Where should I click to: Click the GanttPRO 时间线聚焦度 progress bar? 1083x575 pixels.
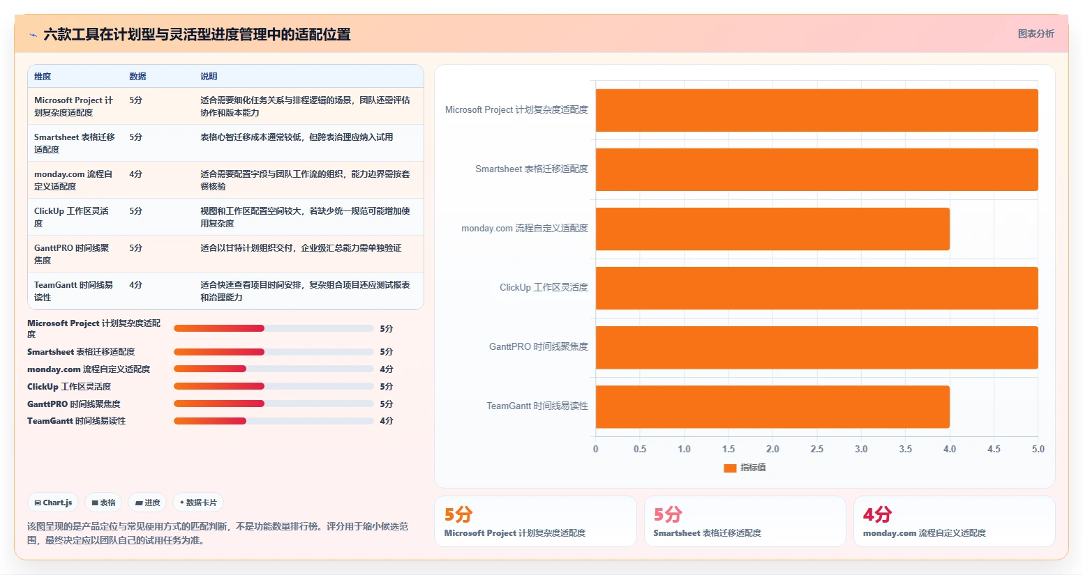tap(274, 404)
